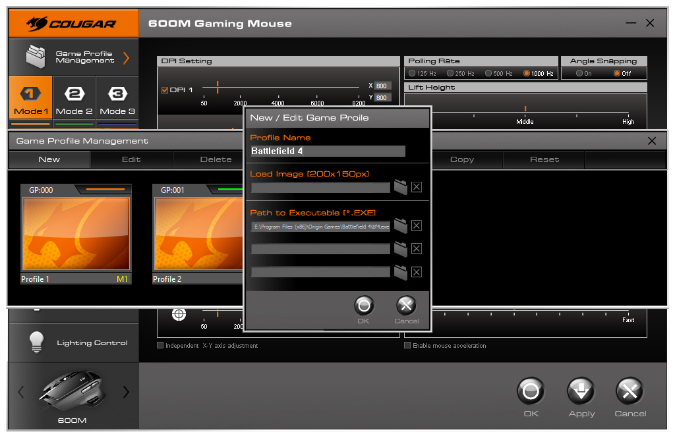The height and width of the screenshot is (438, 675).
Task: Expand Game Profile Management arrow
Action: pos(126,57)
